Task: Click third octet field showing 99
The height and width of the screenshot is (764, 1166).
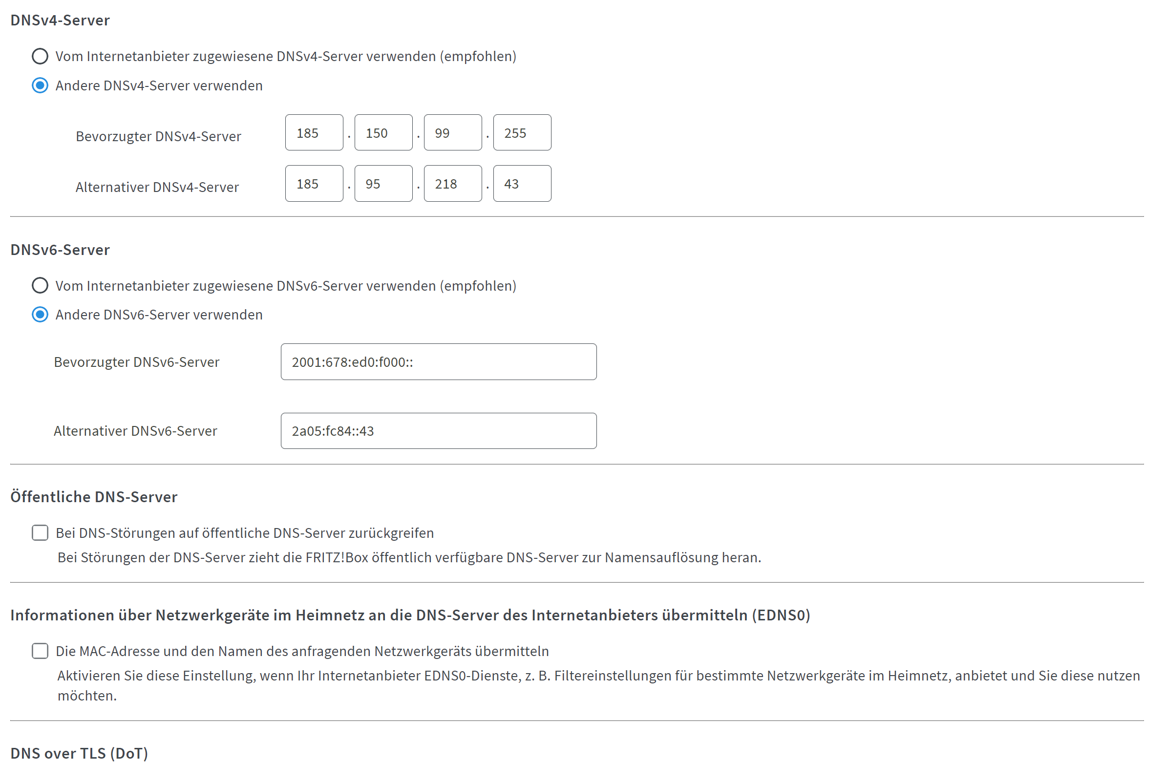Action: [x=454, y=133]
